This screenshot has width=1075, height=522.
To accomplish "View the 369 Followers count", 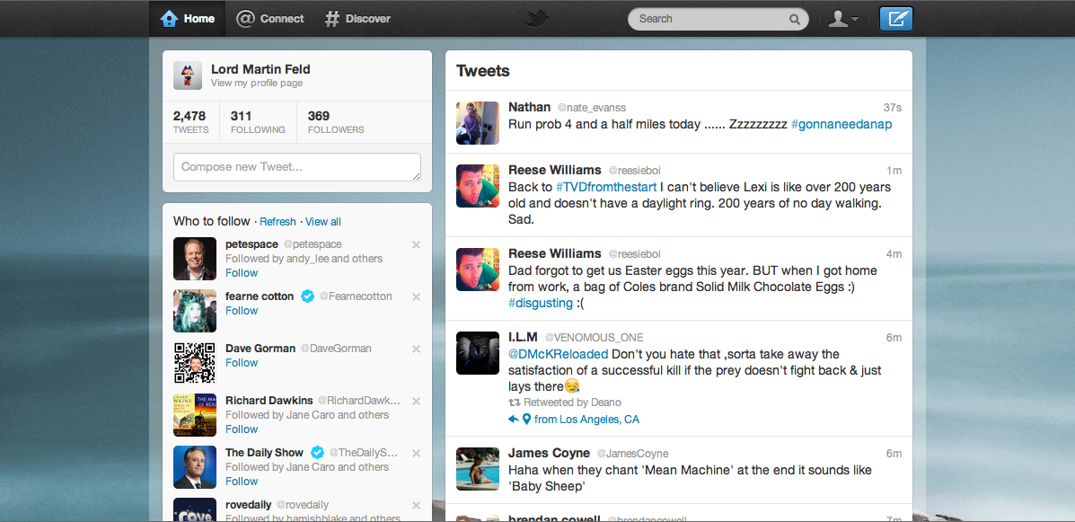I will click(x=335, y=122).
